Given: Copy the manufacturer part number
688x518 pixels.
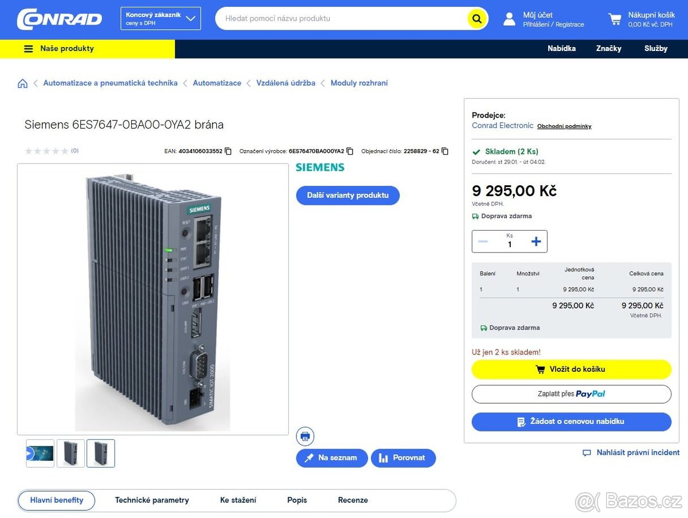Looking at the screenshot, I should pos(350,151).
